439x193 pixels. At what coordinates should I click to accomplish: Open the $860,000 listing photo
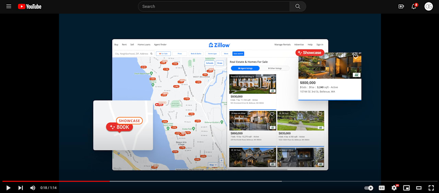(252, 121)
